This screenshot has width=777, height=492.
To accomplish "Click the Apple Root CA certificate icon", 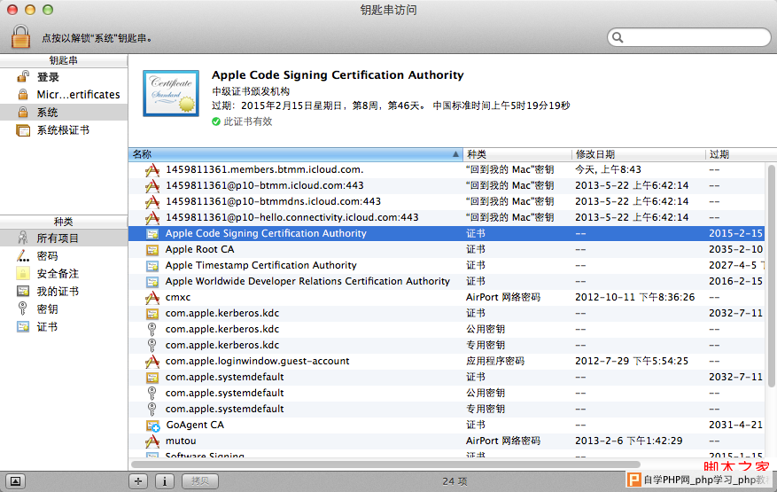I will tap(152, 250).
